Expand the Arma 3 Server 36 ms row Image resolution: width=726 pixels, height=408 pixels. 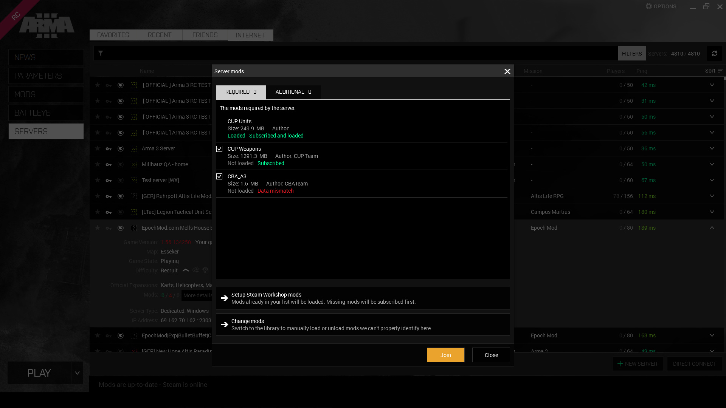tap(712, 148)
